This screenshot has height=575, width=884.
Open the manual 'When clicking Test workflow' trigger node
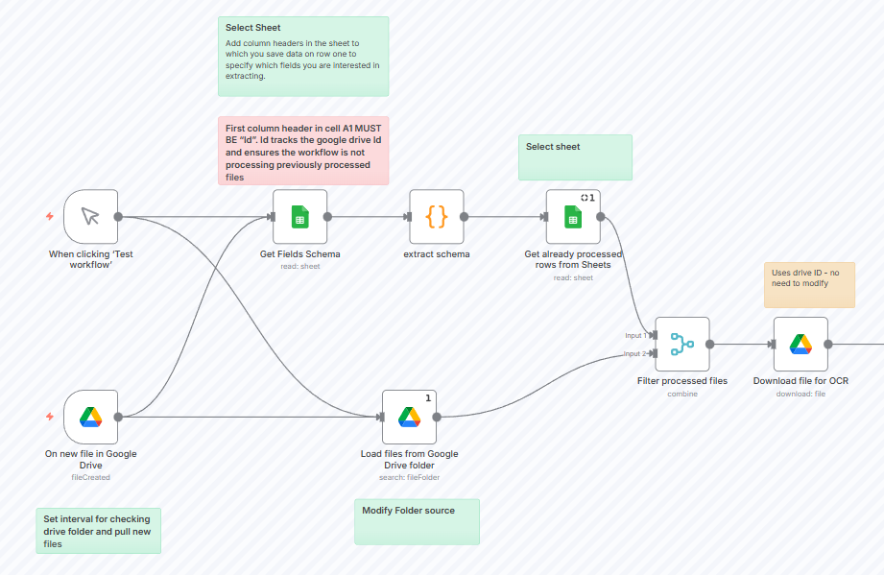tap(89, 217)
